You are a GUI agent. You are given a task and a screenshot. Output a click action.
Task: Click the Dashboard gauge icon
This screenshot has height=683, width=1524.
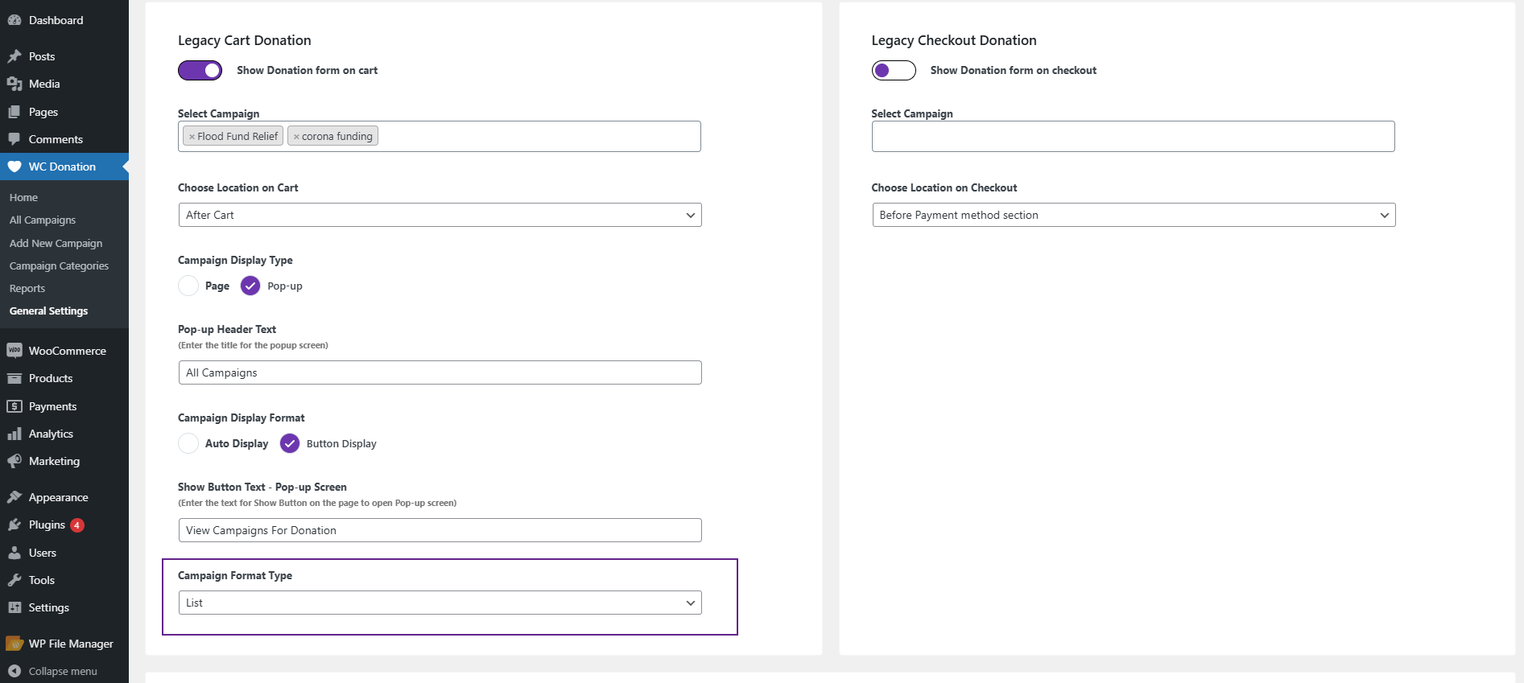(x=14, y=20)
